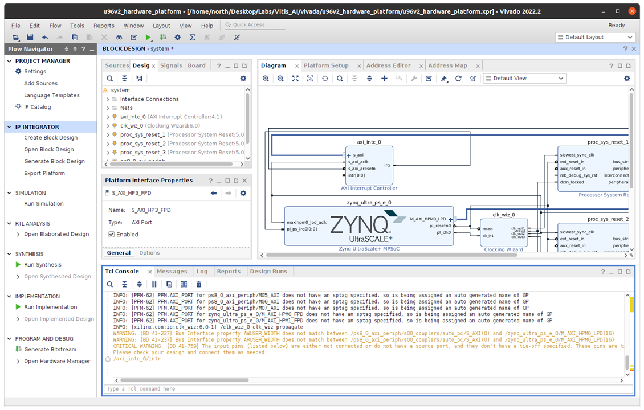
Task: Collapse the IP INTEGRATOR section
Action: tap(10, 127)
